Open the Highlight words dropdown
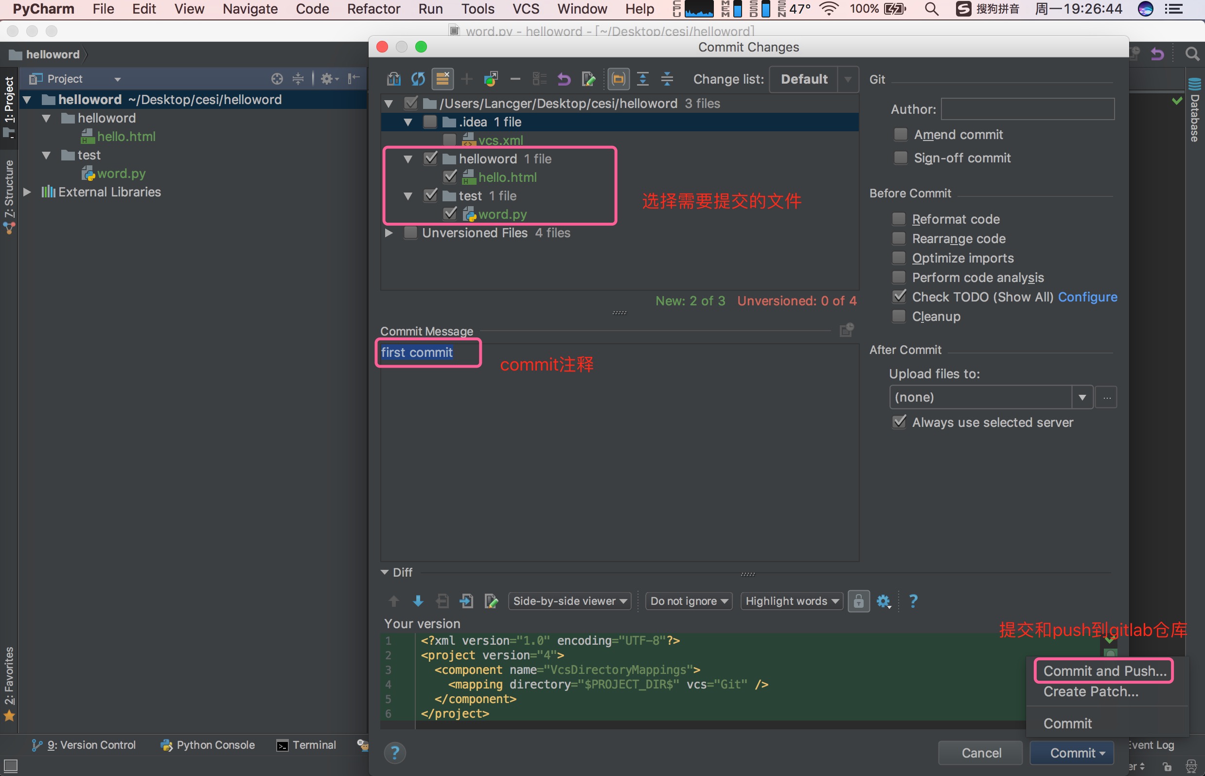 (x=792, y=600)
